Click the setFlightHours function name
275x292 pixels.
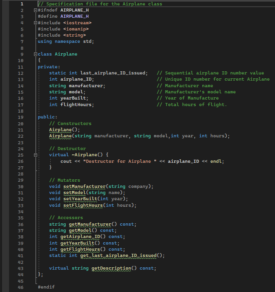coord(83,206)
